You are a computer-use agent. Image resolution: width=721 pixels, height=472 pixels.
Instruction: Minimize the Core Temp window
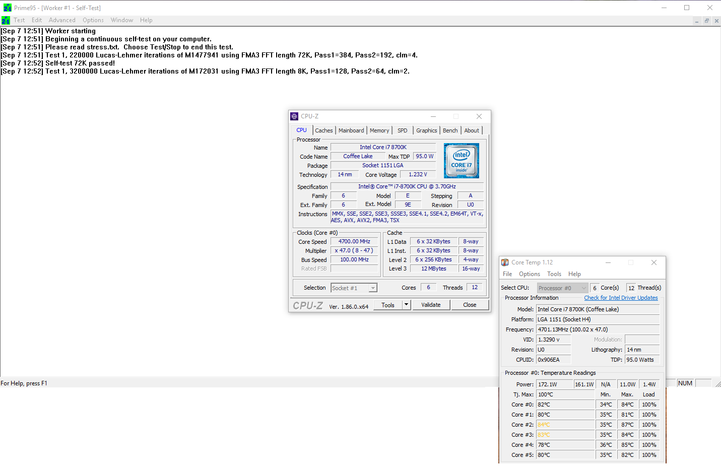[x=608, y=262]
